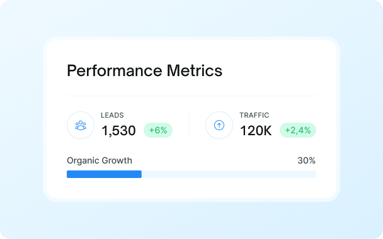Click the percent sign in the +6% badge
The image size is (383, 239).
[164, 130]
